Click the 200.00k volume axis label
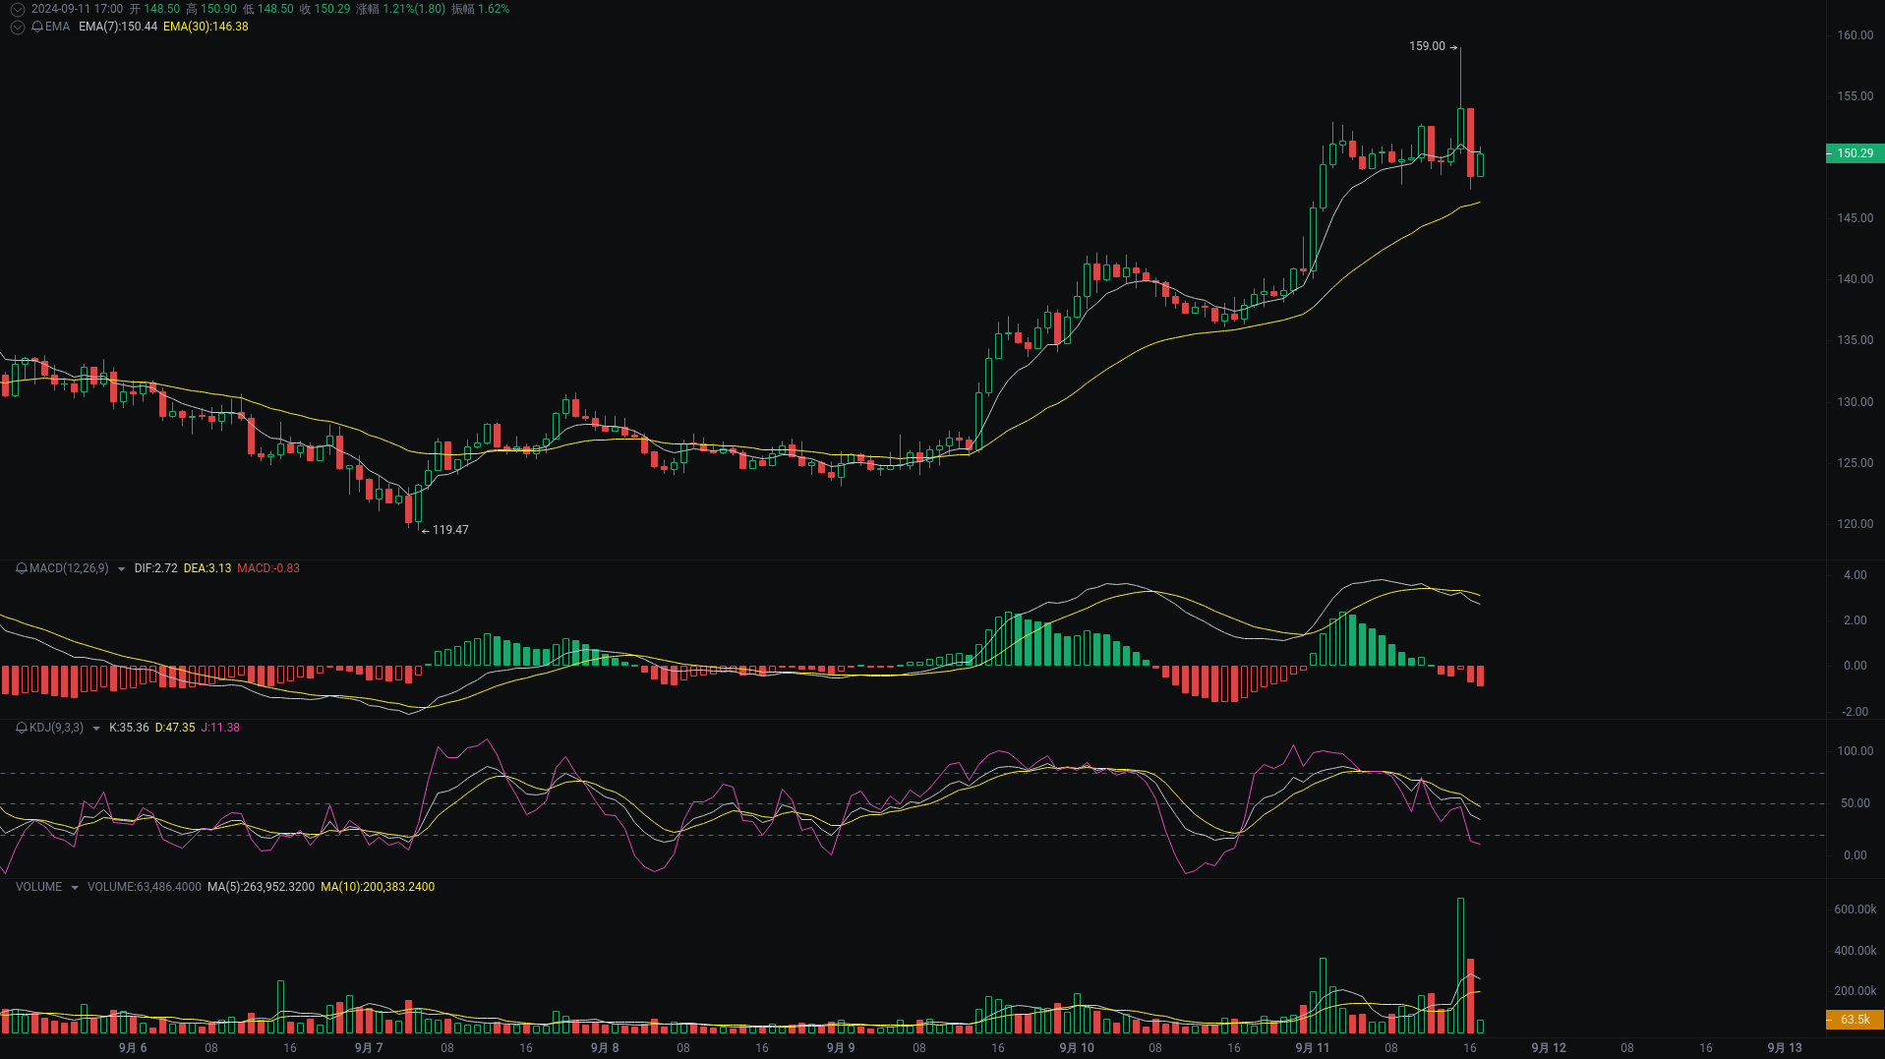Screen dimensions: 1885x1059 pos(1856,991)
